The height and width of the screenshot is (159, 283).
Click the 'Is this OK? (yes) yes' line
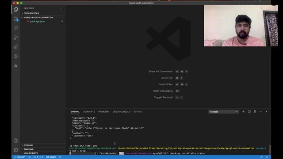[x=83, y=146]
